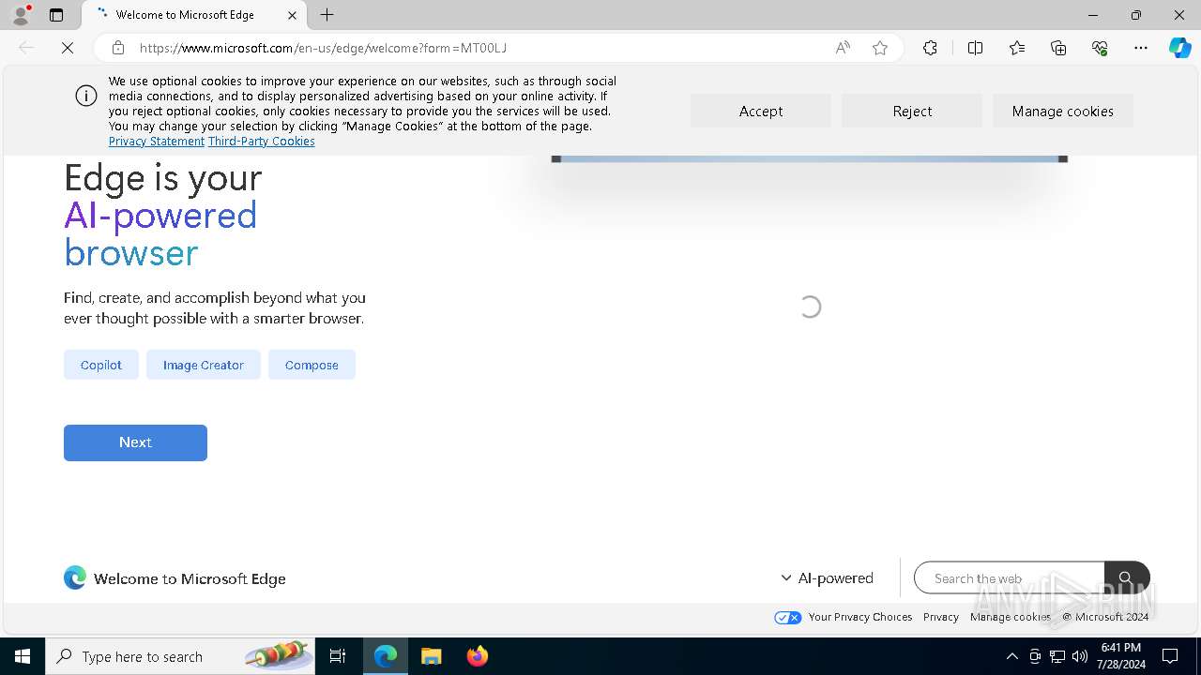Screen dimensions: 1201x675
Task: Add this page to favorites with the star
Action: click(880, 48)
